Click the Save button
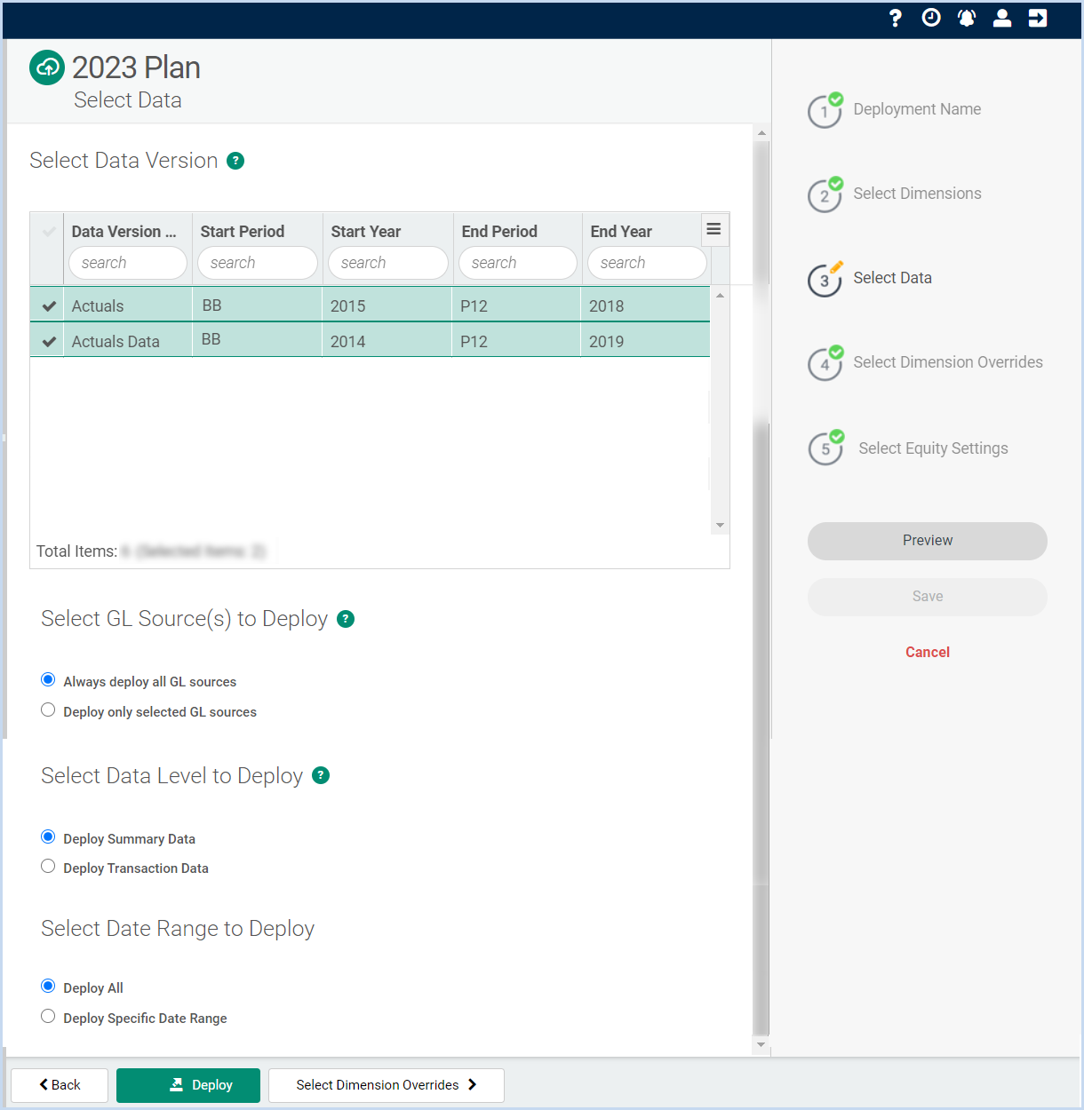Viewport: 1084px width, 1110px height. point(928,597)
